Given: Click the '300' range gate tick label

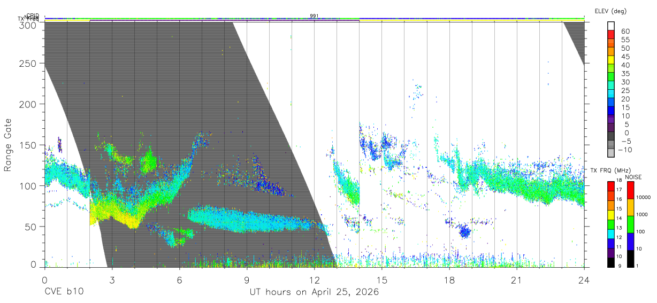Looking at the screenshot, I should click(x=27, y=25).
